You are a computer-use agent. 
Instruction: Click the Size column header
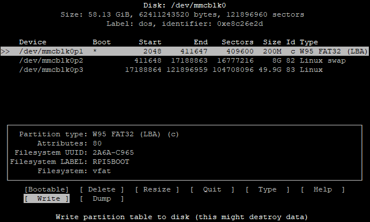pyautogui.click(x=272, y=42)
